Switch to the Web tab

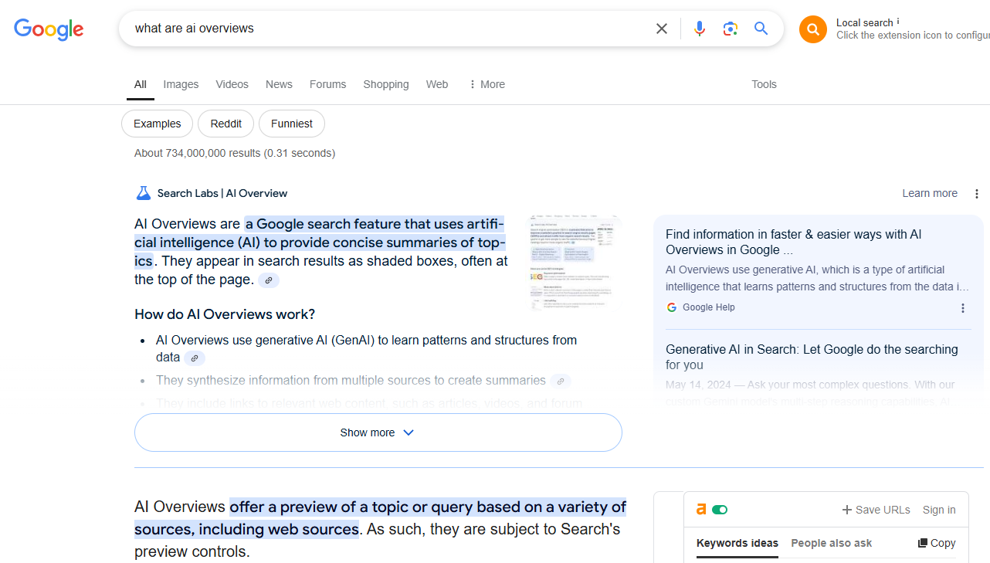coord(437,84)
